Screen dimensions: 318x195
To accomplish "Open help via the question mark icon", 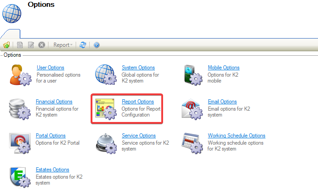I will (96, 45).
